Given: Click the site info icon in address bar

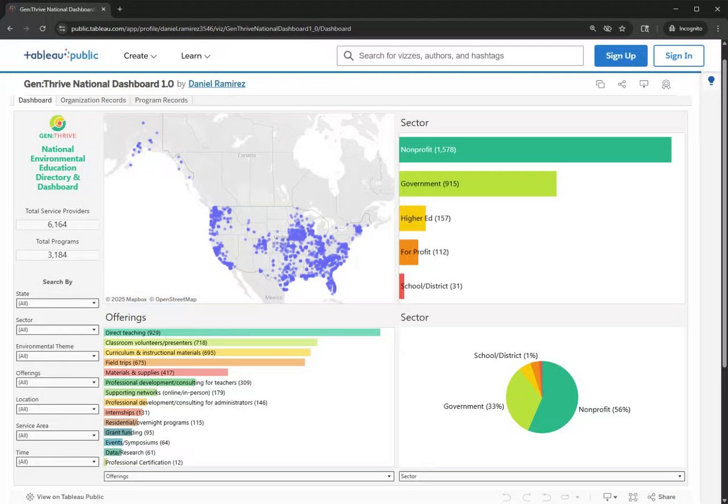Looking at the screenshot, I should pos(62,28).
